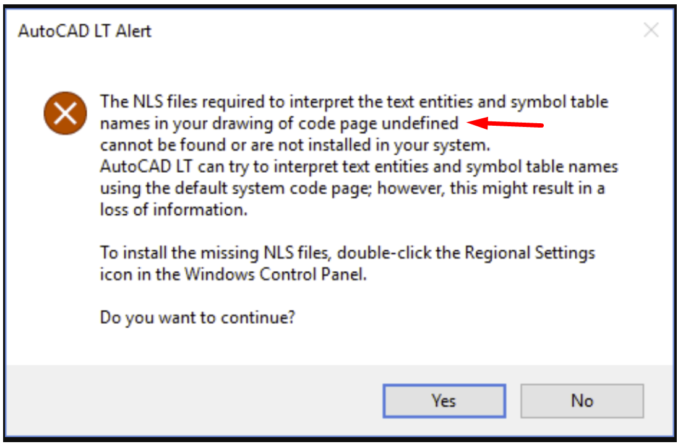This screenshot has height=444, width=683.
Task: Click the red error X icon
Action: pyautogui.click(x=65, y=113)
